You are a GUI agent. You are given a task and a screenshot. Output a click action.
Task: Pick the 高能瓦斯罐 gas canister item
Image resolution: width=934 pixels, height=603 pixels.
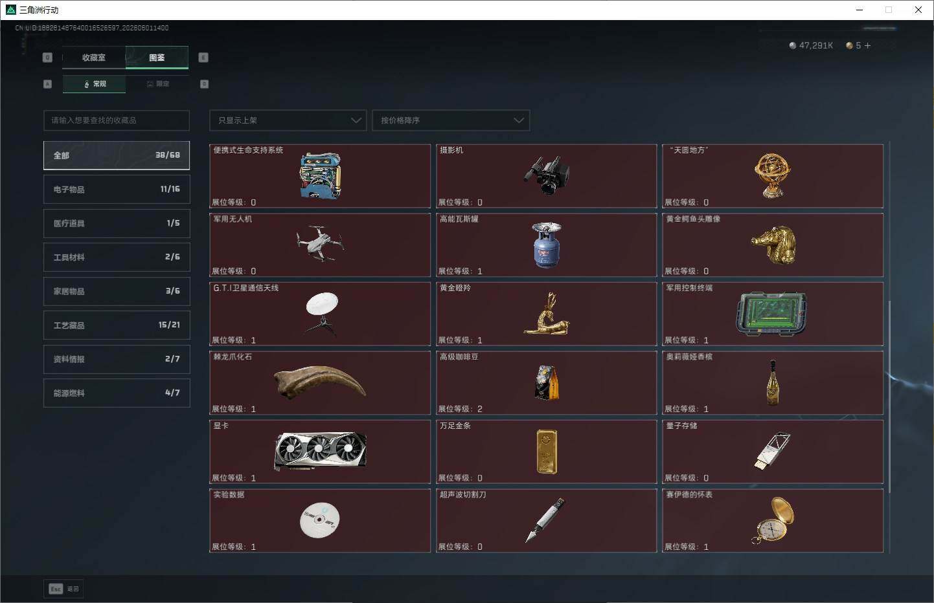546,245
